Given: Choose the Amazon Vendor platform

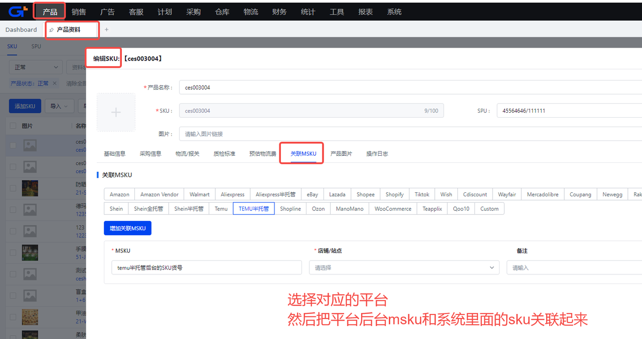Looking at the screenshot, I should [x=159, y=194].
